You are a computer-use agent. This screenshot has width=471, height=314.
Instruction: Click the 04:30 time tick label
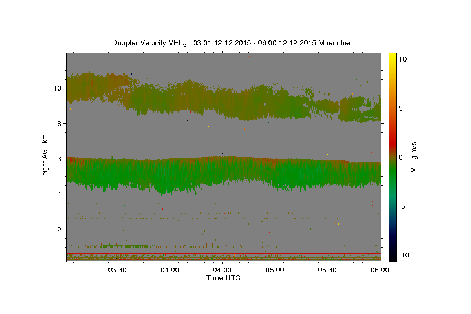click(x=222, y=270)
